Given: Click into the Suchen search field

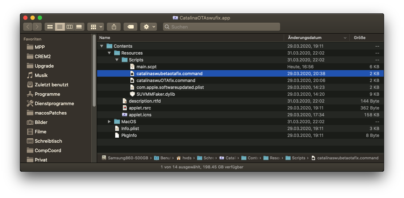Looking at the screenshot, I should pos(222,27).
